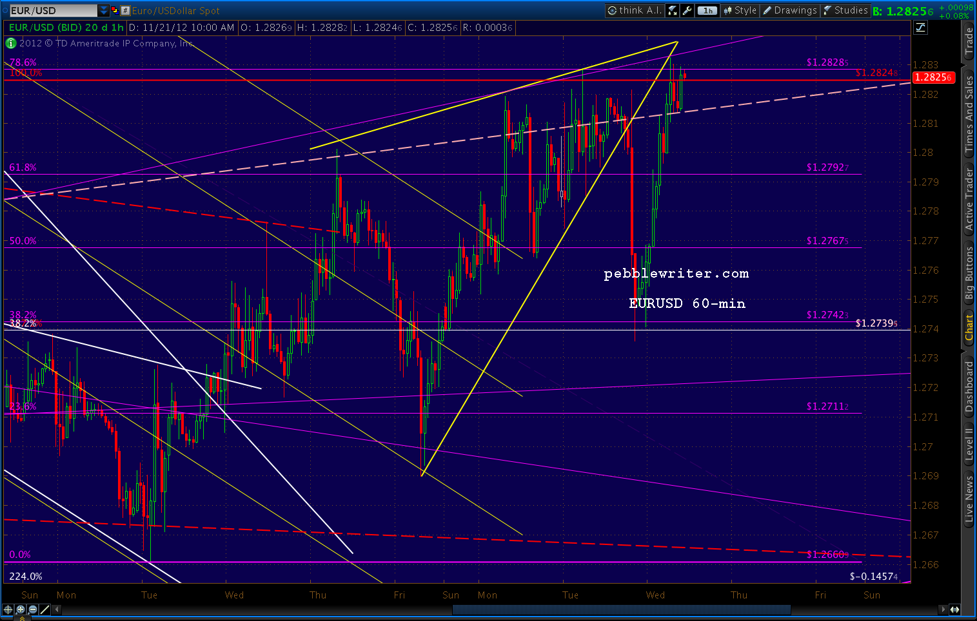Viewport: 977px width, 621px height.
Task: Click the crosshair cursor tool icon
Action: 8,609
